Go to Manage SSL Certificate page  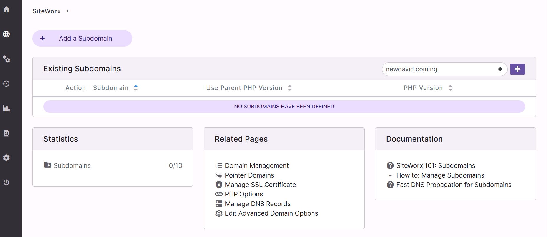click(x=260, y=185)
